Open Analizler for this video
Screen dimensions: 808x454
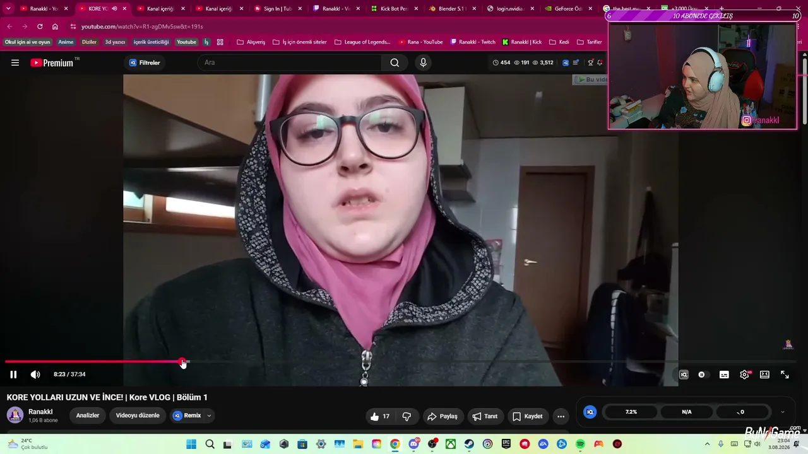(88, 416)
